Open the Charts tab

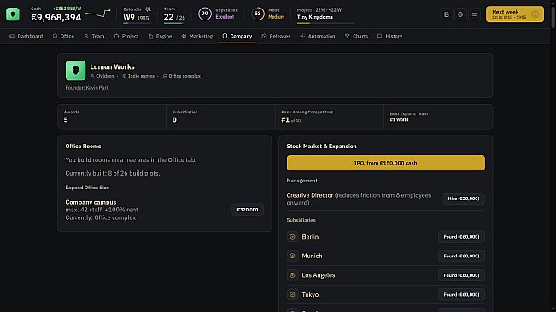point(356,36)
